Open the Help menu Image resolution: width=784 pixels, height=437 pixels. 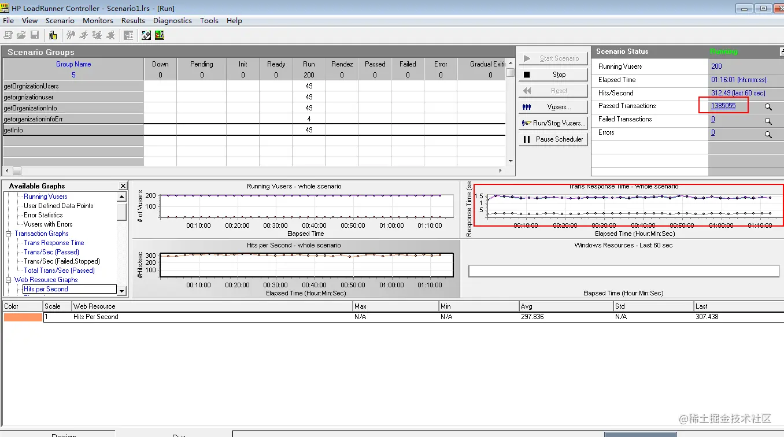click(x=234, y=20)
